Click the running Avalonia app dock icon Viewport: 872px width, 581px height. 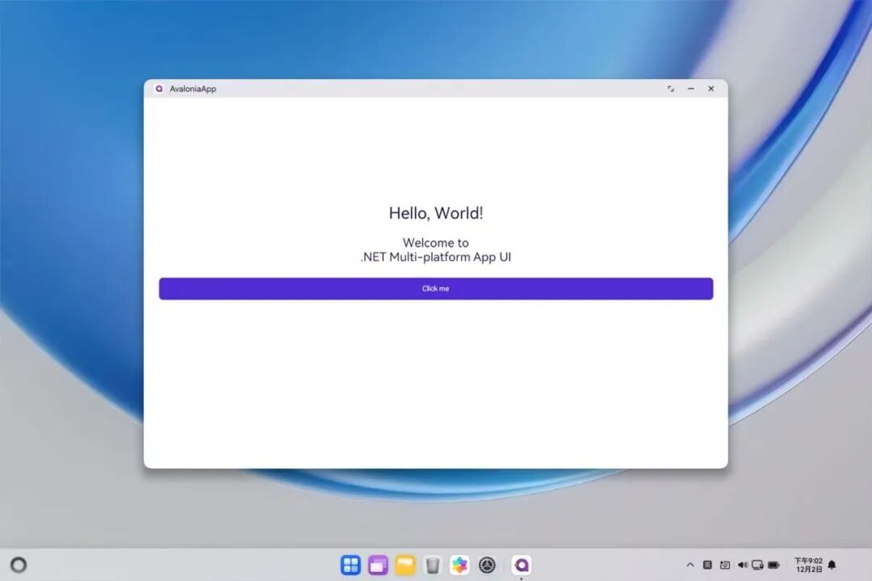[522, 565]
